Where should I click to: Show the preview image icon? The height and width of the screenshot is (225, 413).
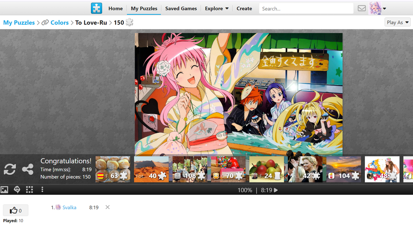point(4,190)
